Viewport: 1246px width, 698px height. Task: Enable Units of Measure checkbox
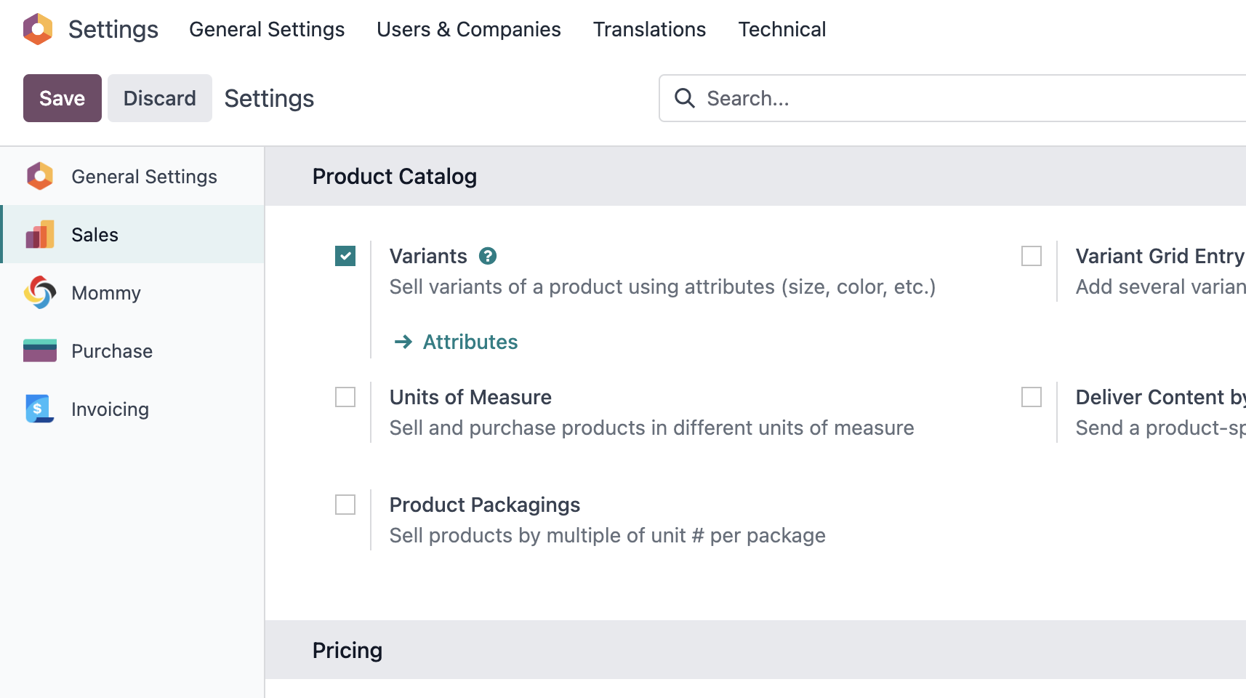point(345,397)
